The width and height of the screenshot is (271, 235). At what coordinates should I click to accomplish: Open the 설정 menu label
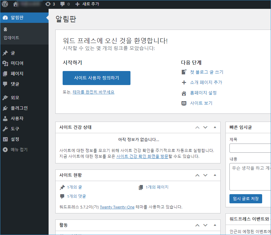pyautogui.click(x=15, y=139)
